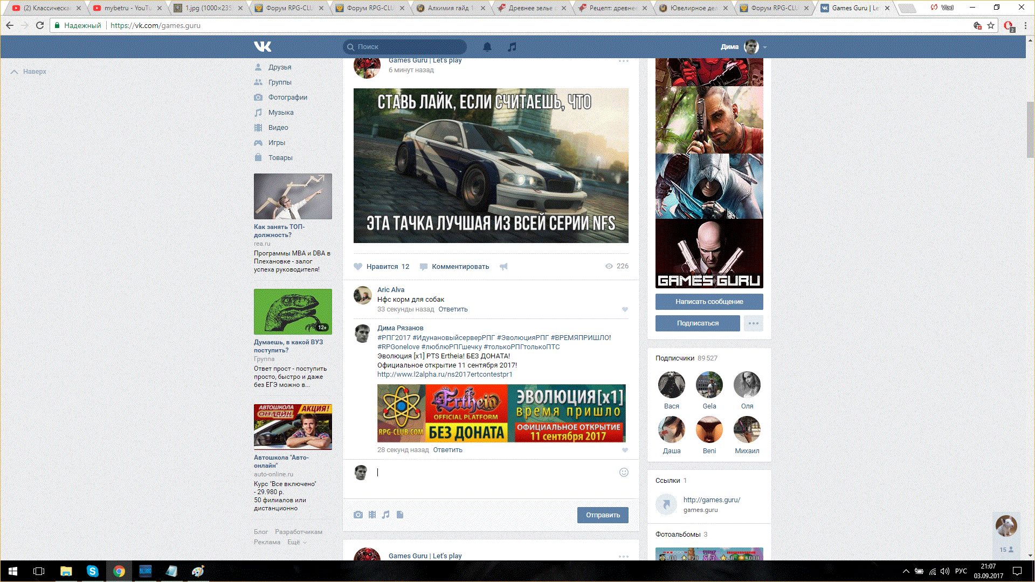Click Ответить under Aric Alva's comment
Screen dimensions: 1035x582
453,309
